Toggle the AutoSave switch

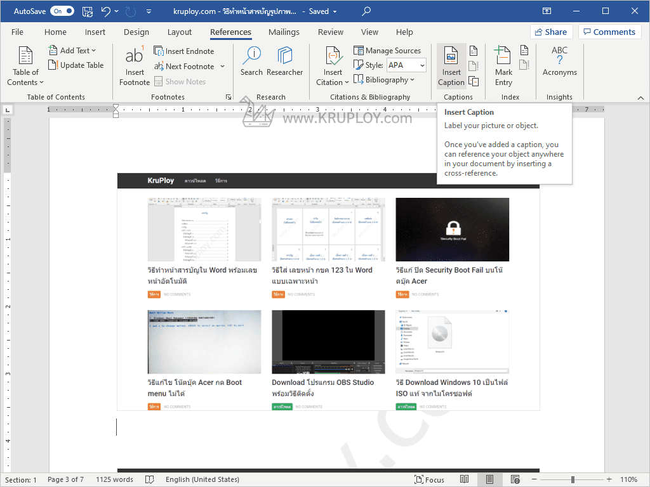pyautogui.click(x=62, y=11)
